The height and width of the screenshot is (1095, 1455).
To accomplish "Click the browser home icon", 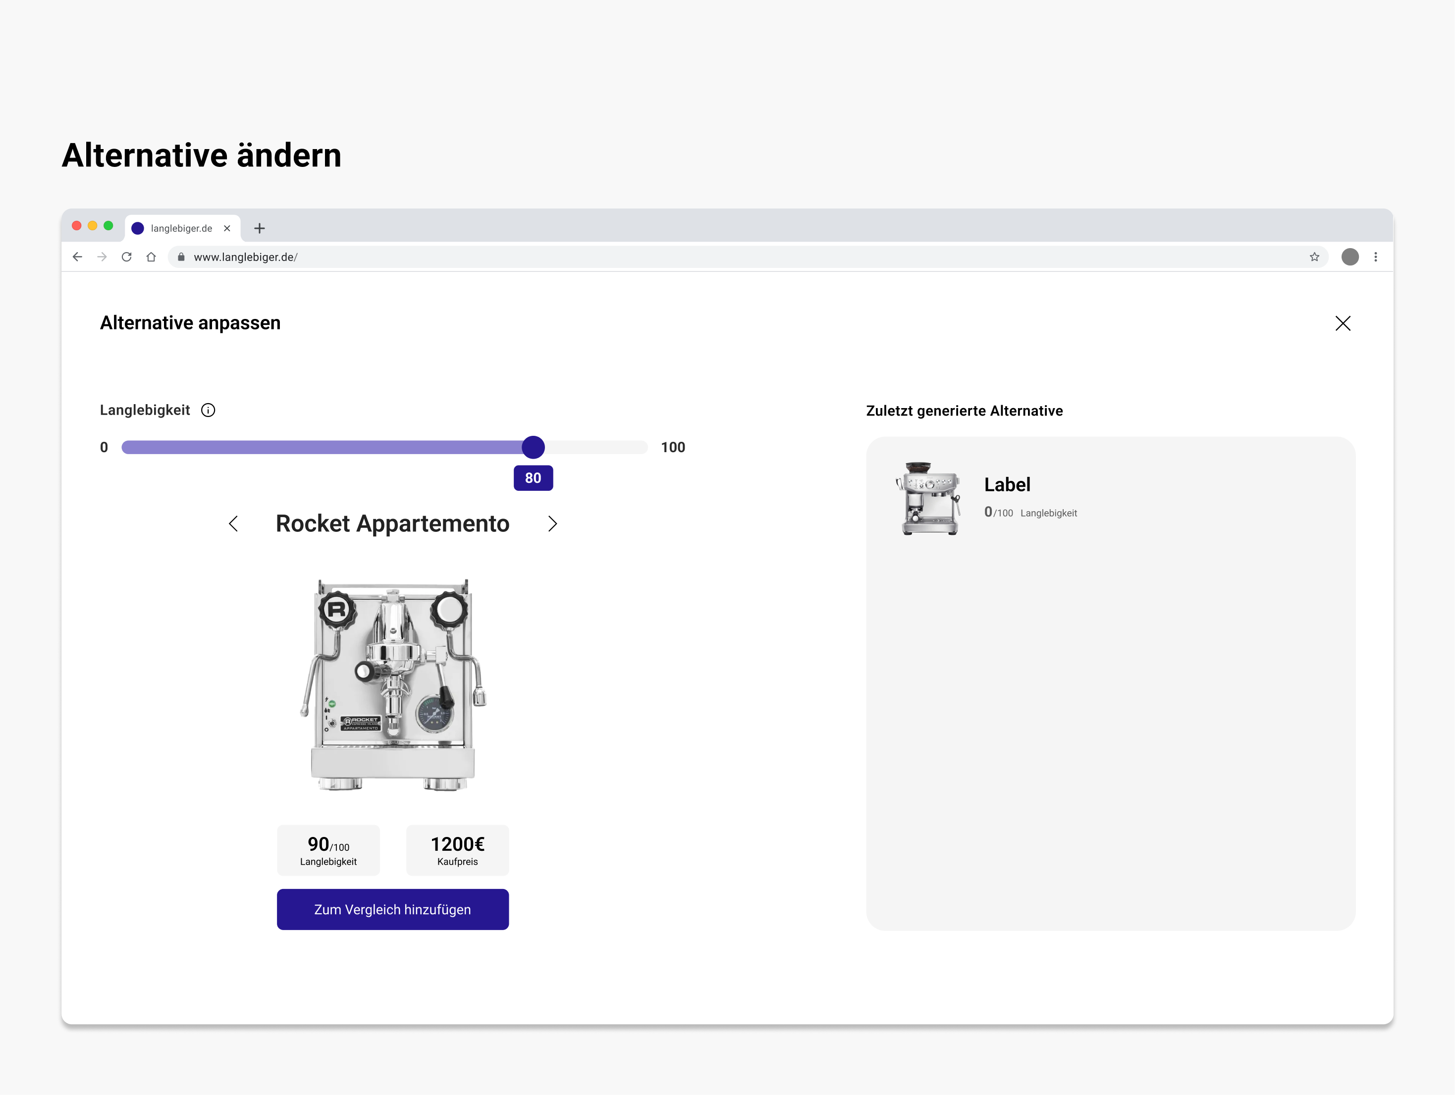I will (151, 257).
